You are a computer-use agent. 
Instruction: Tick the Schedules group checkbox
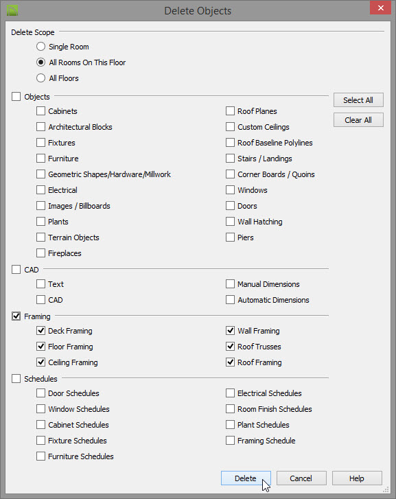pyautogui.click(x=16, y=379)
